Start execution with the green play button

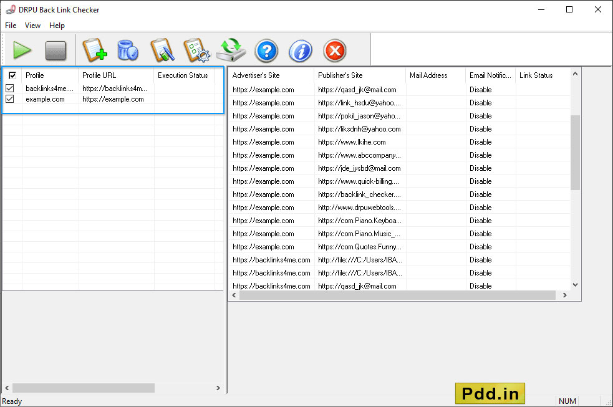coord(22,50)
